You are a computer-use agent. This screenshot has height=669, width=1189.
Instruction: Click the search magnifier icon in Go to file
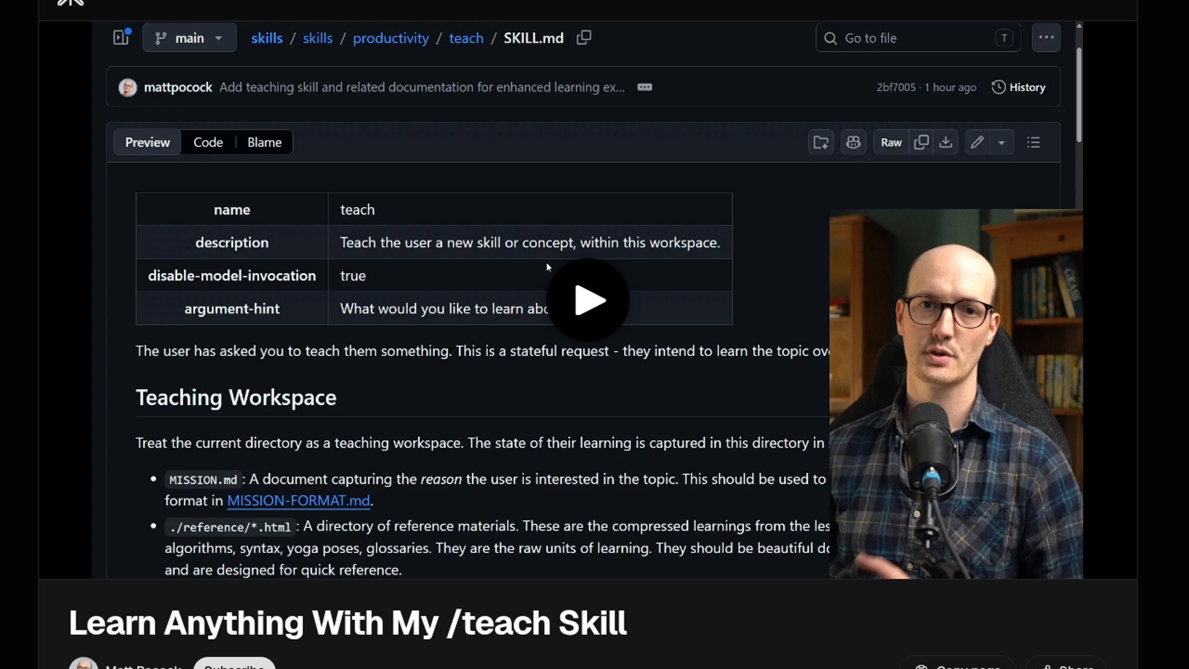830,38
